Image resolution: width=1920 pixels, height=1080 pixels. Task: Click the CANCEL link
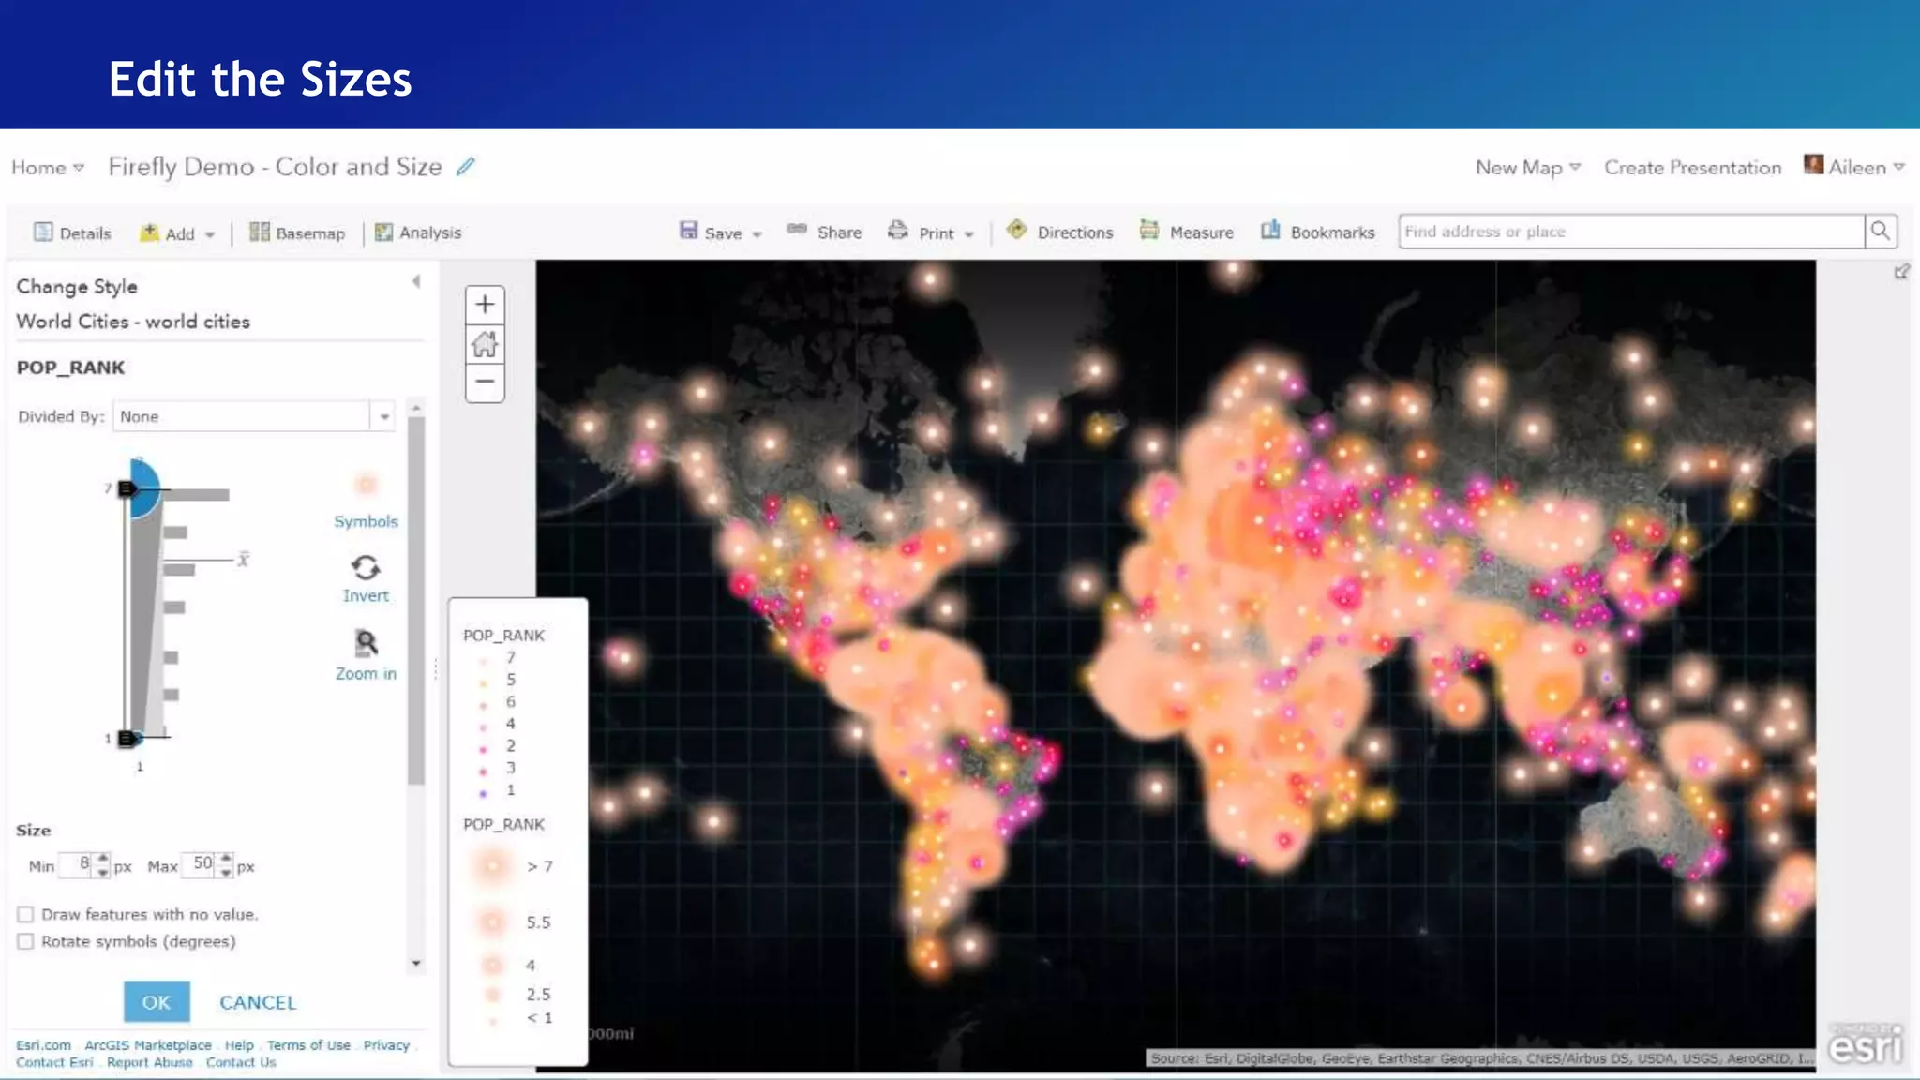coord(258,1002)
